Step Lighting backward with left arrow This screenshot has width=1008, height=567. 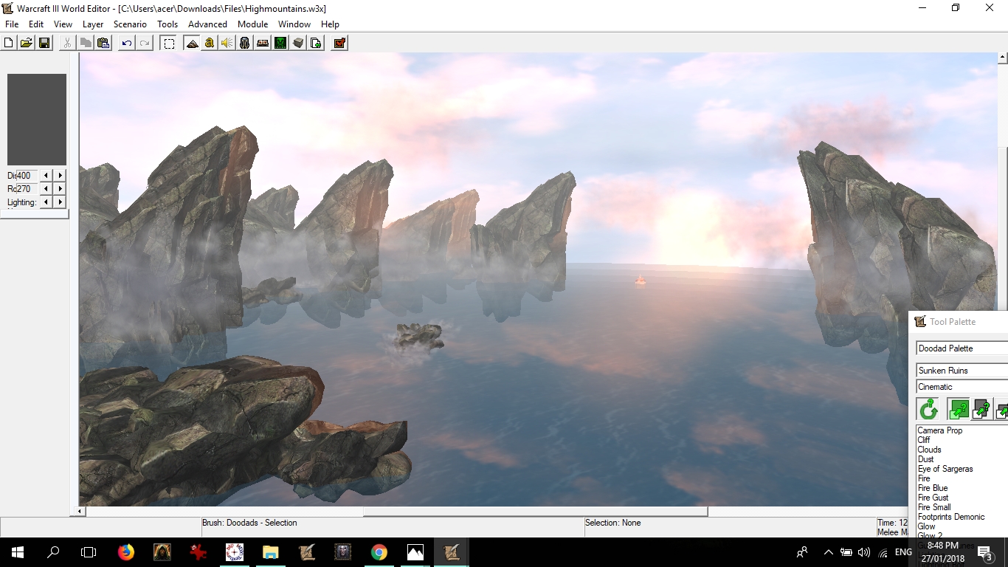pos(46,202)
